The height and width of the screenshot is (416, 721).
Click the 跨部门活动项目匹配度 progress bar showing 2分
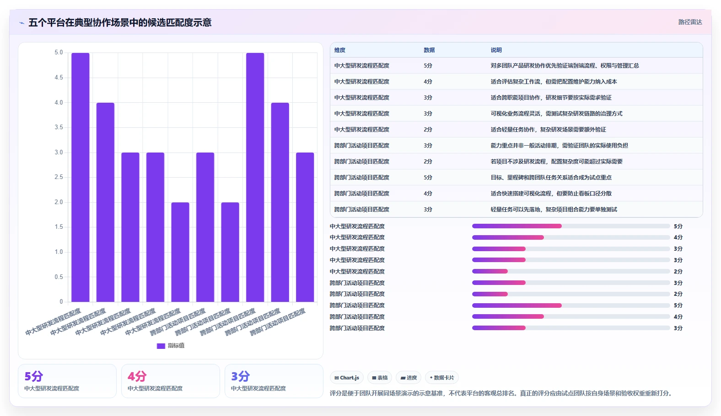[x=571, y=294]
